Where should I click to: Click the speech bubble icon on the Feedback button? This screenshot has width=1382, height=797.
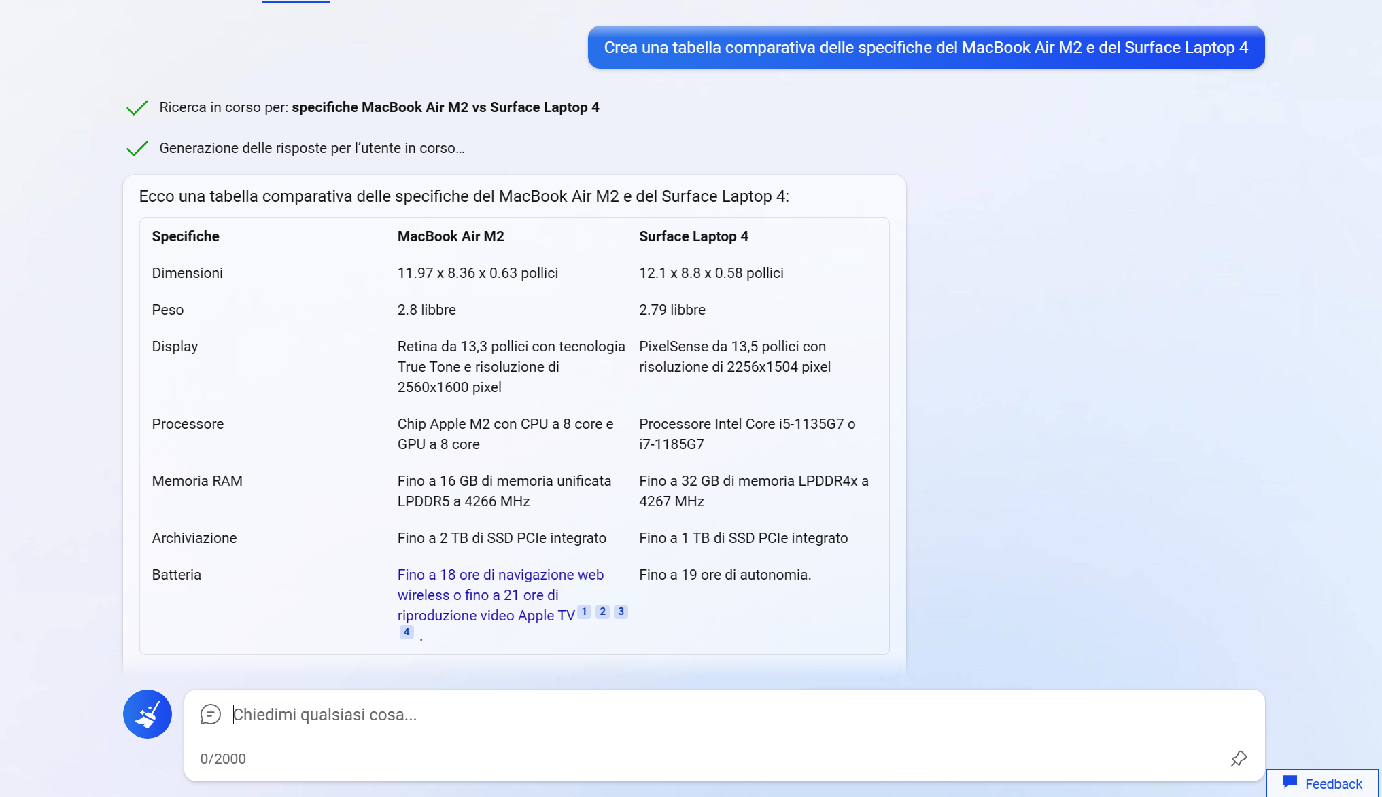point(1290,782)
